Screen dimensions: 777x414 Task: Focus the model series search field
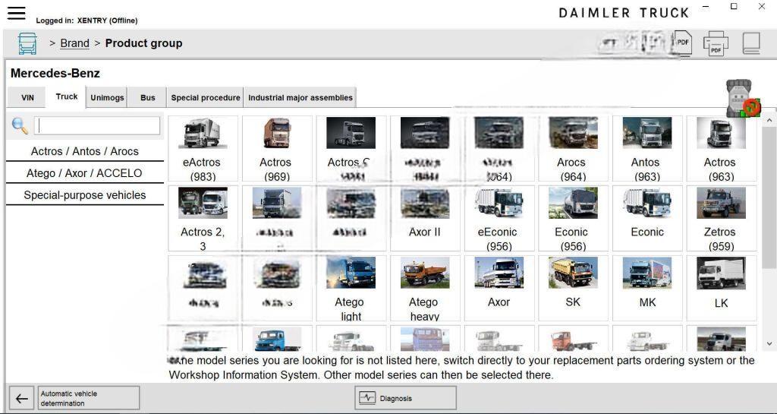97,126
